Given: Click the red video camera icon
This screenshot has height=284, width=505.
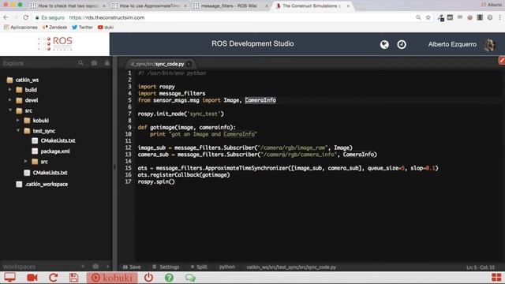Looking at the screenshot, I should [32, 277].
